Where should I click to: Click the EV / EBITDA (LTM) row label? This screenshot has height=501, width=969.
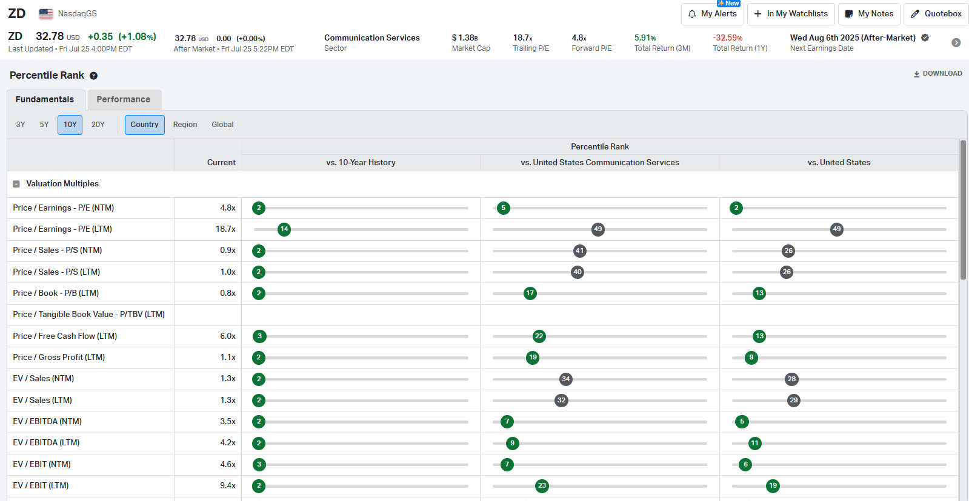pyautogui.click(x=46, y=443)
